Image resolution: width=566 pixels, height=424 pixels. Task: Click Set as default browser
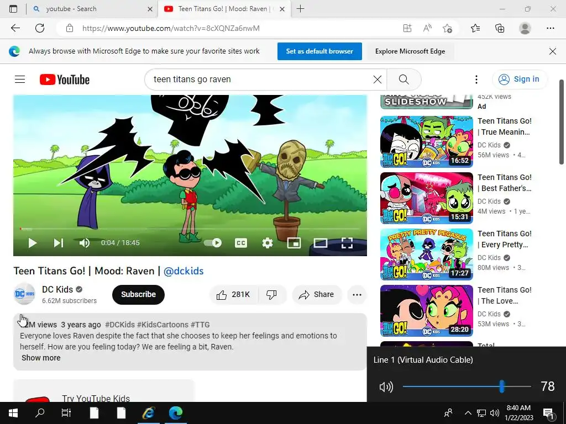pyautogui.click(x=319, y=51)
